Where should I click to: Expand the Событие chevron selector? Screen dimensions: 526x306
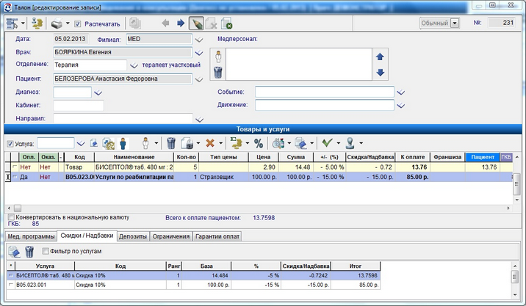(401, 92)
